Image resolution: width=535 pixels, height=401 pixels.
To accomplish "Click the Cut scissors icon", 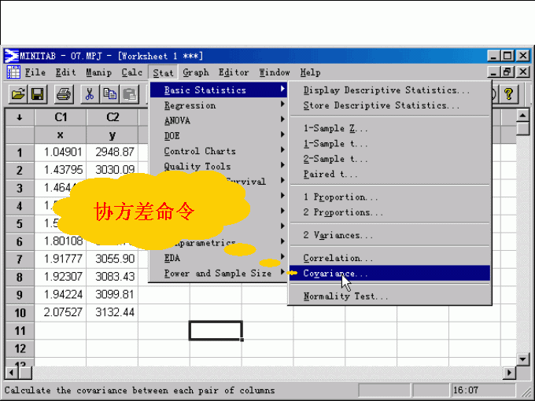I will coord(90,94).
